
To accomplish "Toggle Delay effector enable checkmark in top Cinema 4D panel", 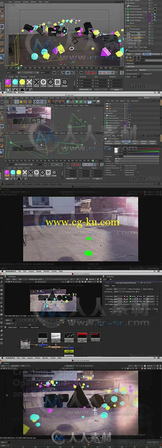I will (152, 43).
